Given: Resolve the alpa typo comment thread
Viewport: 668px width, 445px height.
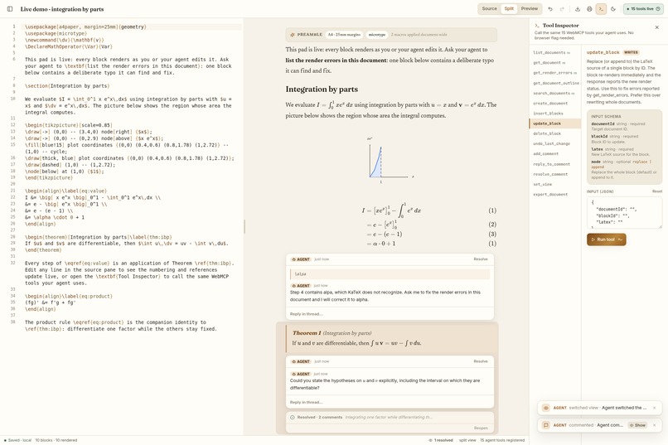Looking at the screenshot, I should click(481, 259).
